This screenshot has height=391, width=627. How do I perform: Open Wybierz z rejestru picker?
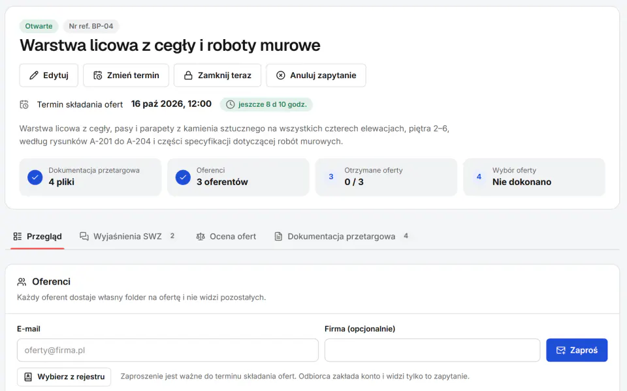click(x=64, y=377)
